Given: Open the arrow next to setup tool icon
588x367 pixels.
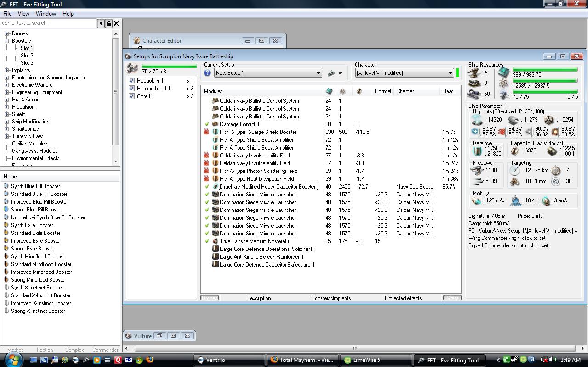Looking at the screenshot, I should pyautogui.click(x=340, y=73).
